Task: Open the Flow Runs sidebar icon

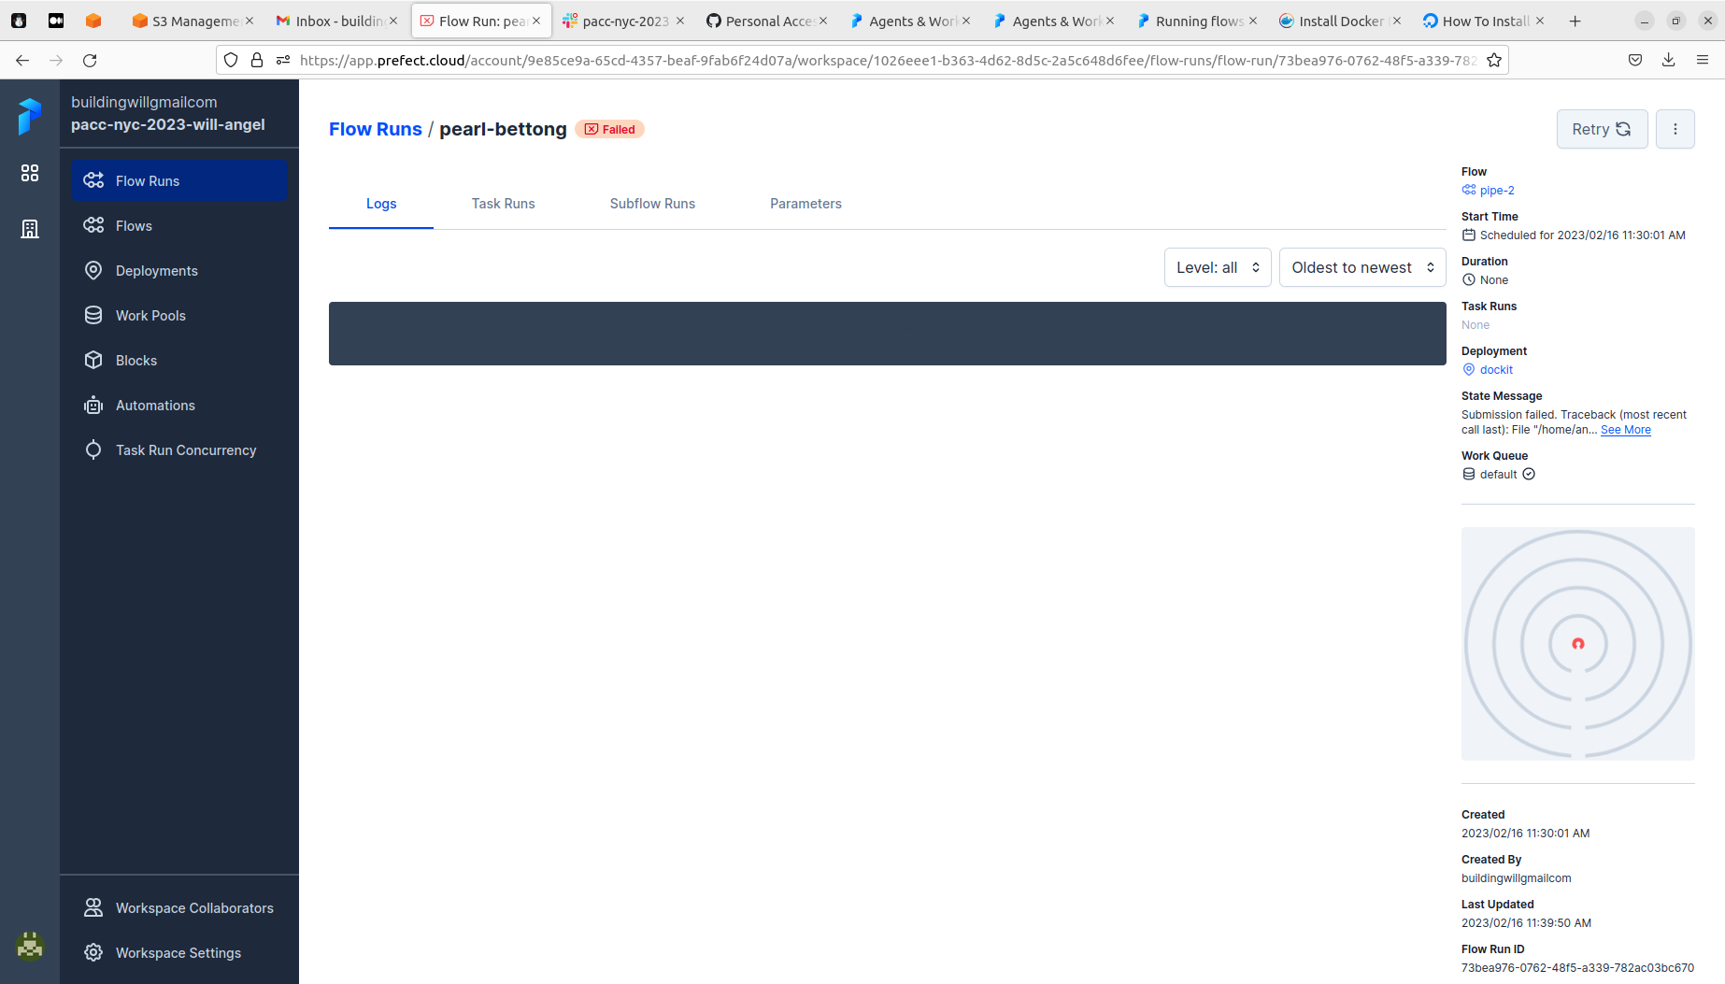Action: pos(93,180)
